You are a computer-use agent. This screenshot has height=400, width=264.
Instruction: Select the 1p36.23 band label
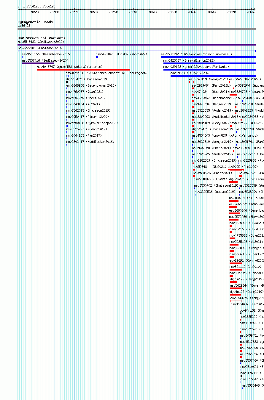click(24, 26)
